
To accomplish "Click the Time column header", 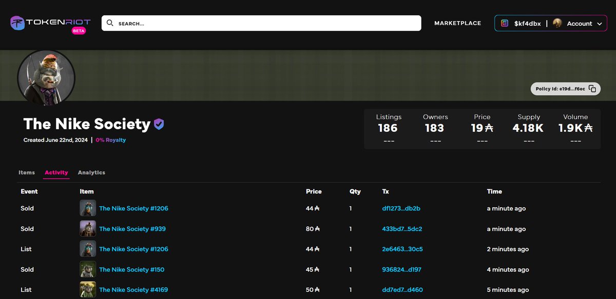I will 494,191.
